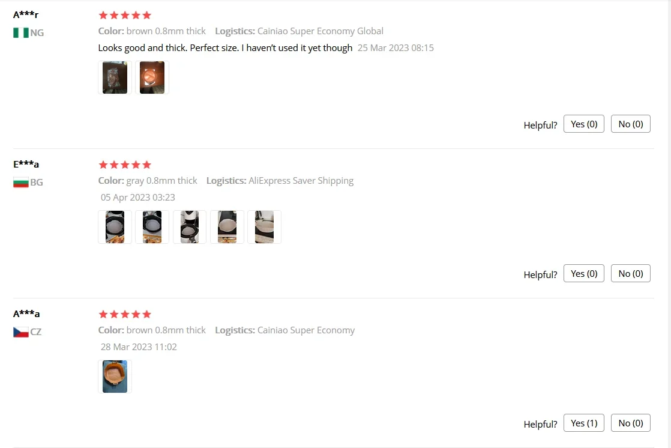Click the five-star rating of A***a's review

pyautogui.click(x=125, y=314)
